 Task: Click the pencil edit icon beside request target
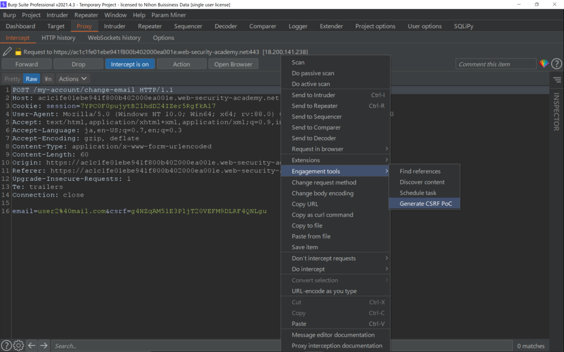point(7,52)
